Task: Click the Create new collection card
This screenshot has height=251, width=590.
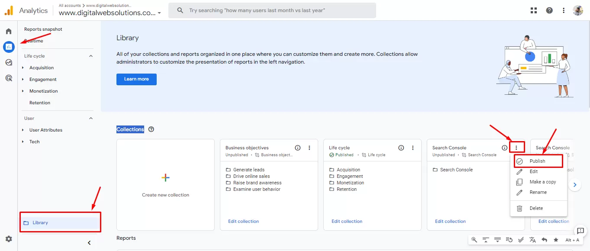Action: pyautogui.click(x=165, y=185)
